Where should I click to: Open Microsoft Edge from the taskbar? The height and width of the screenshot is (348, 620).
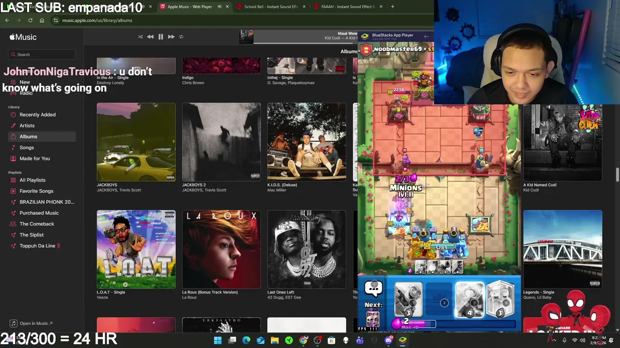[246, 340]
